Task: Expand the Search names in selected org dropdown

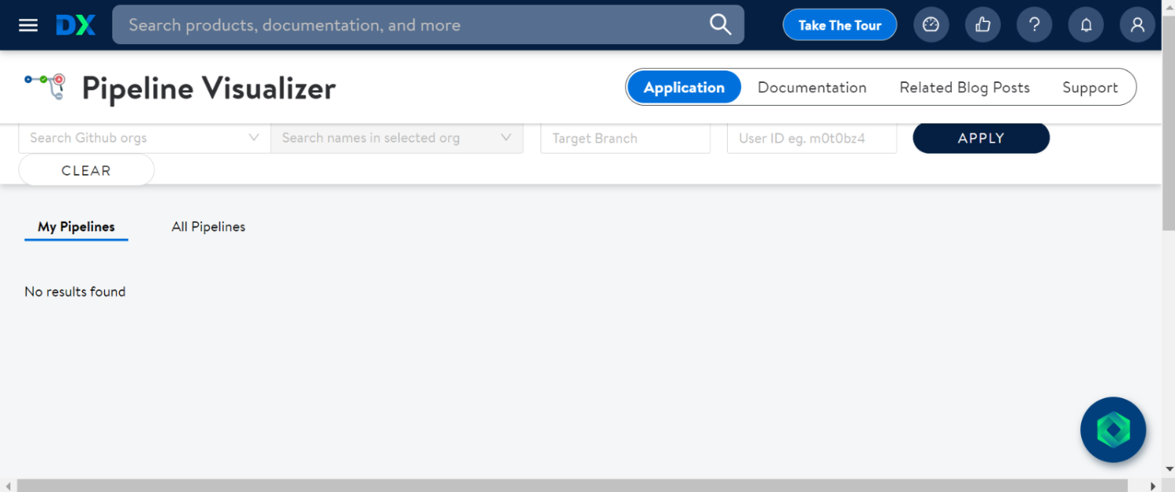Action: [x=397, y=138]
